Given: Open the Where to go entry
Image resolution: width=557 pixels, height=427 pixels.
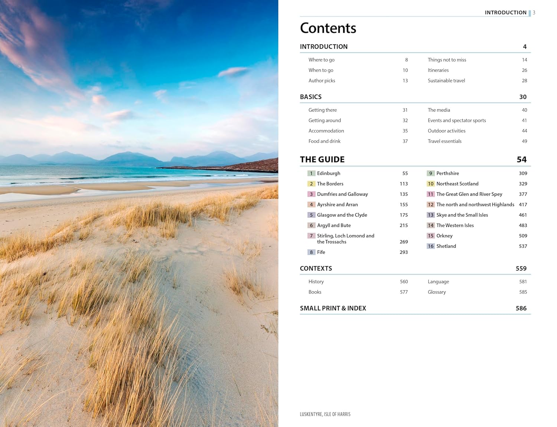Looking at the screenshot, I should click(x=321, y=60).
